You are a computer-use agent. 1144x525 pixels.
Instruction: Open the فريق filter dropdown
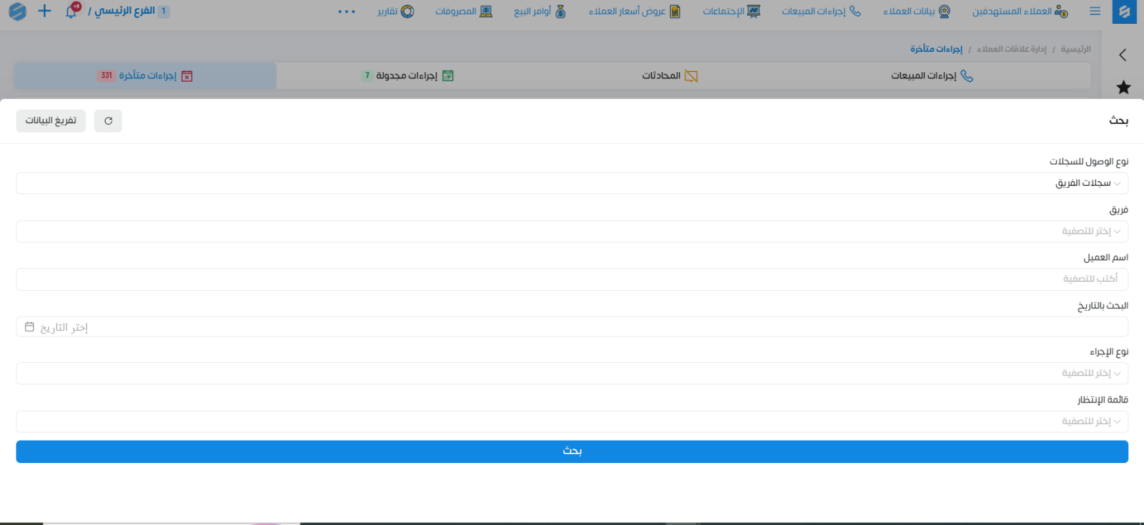point(572,232)
